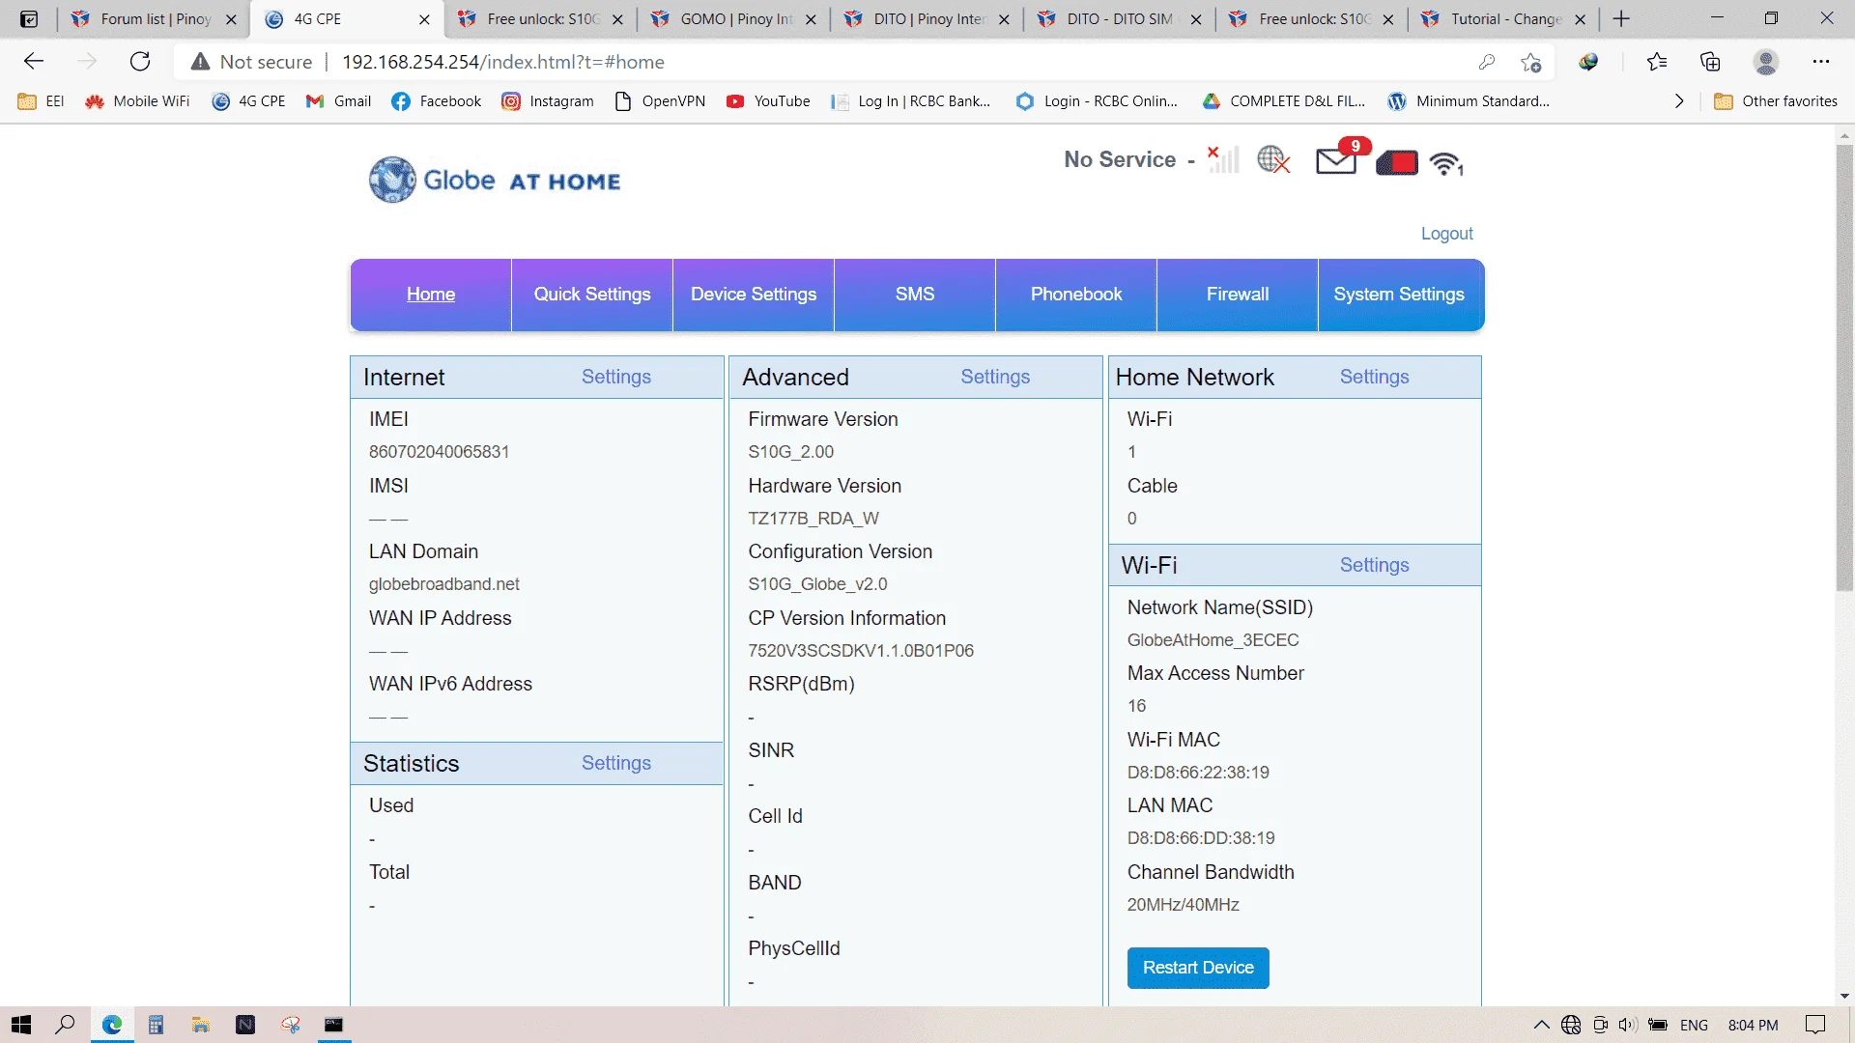The height and width of the screenshot is (1043, 1855).
Task: Click the red battery status icon
Action: [x=1397, y=162]
